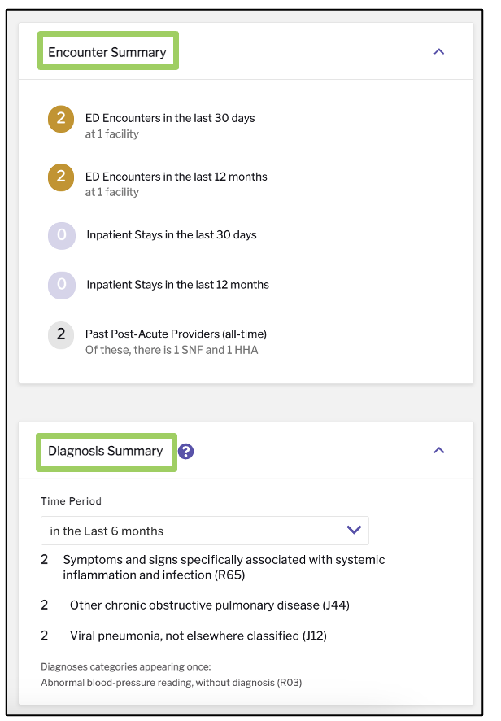Screen dimensions: 501x721
Task: Select the R65 systemic inflammation diagnosis
Action: tap(224, 567)
